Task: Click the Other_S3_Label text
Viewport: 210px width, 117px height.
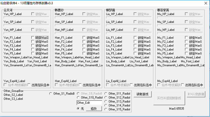Action: [13, 99]
